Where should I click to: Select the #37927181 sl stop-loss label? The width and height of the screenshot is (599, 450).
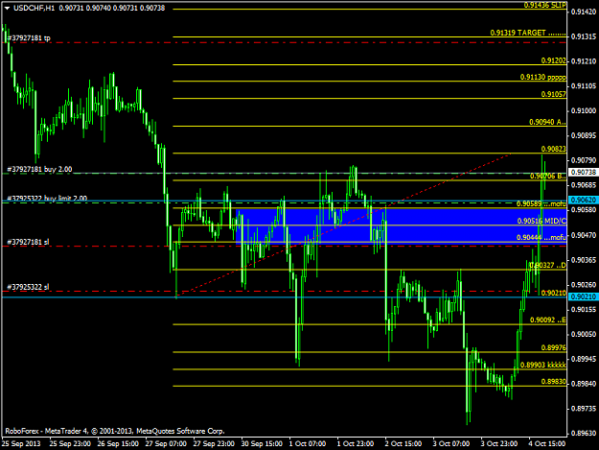28,242
